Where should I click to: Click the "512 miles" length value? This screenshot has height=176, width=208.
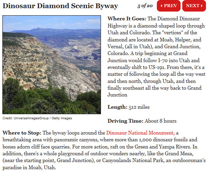[139, 107]
